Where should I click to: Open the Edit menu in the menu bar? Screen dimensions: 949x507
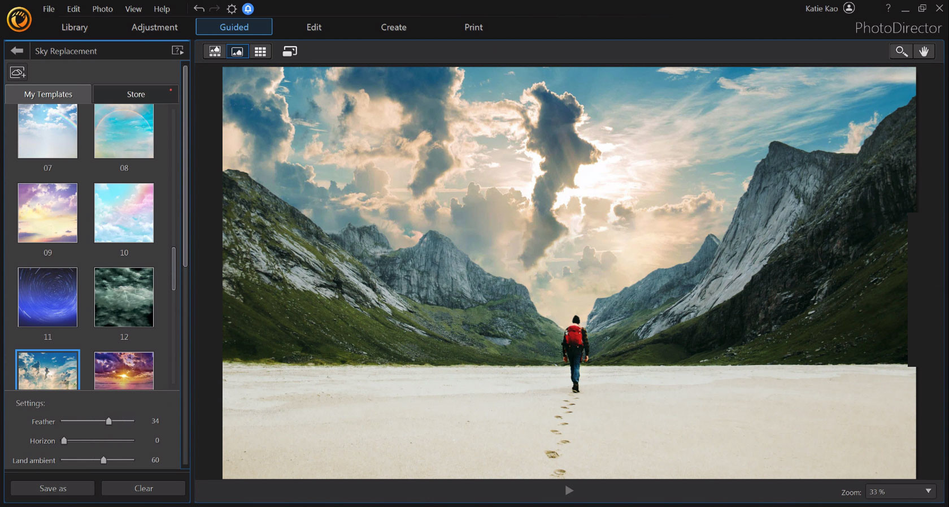pos(73,9)
